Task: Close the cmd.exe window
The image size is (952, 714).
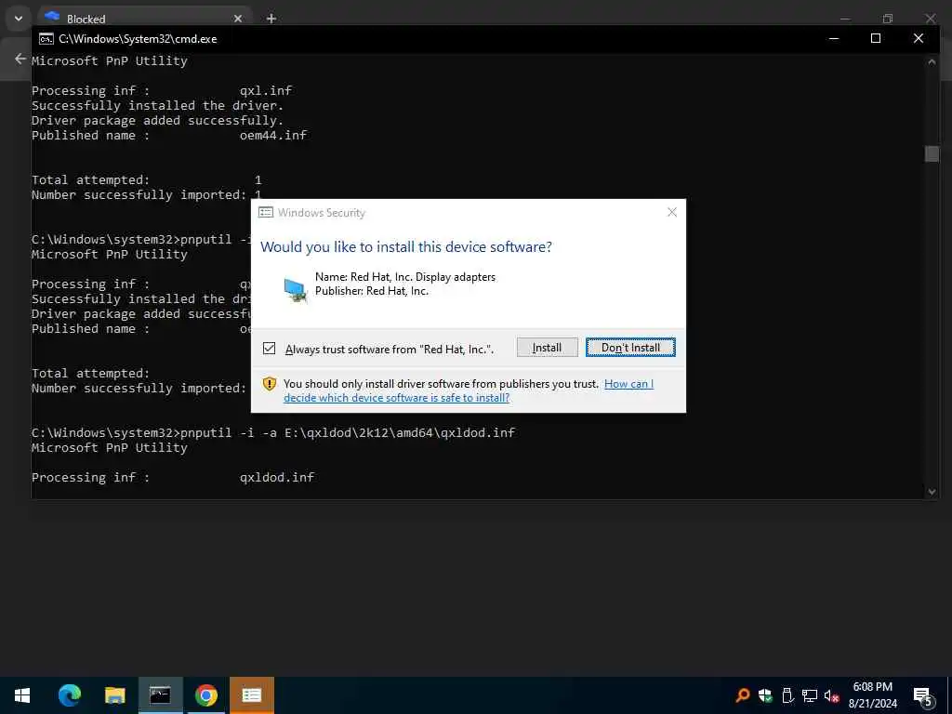Action: click(918, 39)
